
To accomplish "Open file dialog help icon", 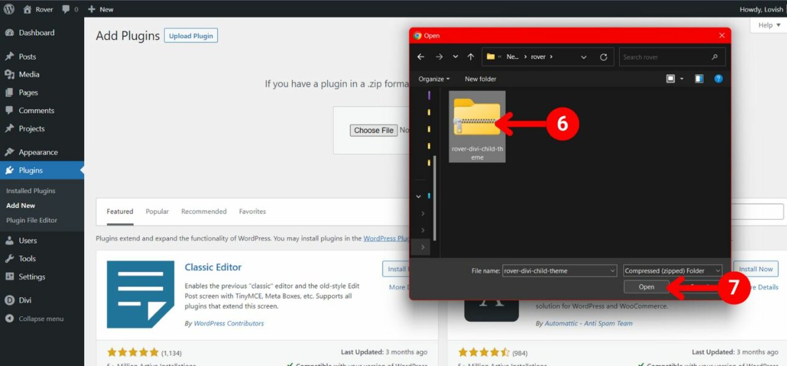I will pyautogui.click(x=718, y=79).
